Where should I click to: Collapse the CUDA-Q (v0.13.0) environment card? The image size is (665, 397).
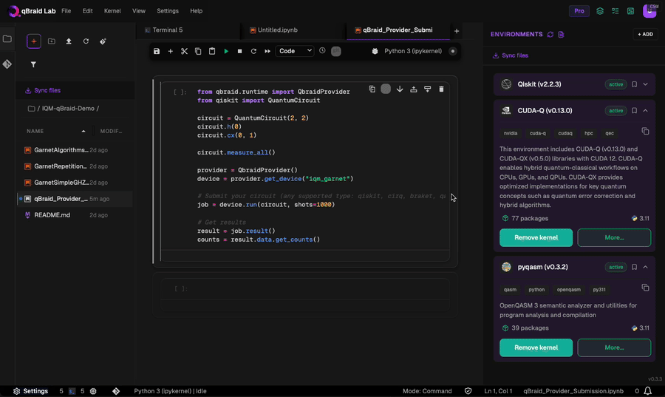click(646, 111)
